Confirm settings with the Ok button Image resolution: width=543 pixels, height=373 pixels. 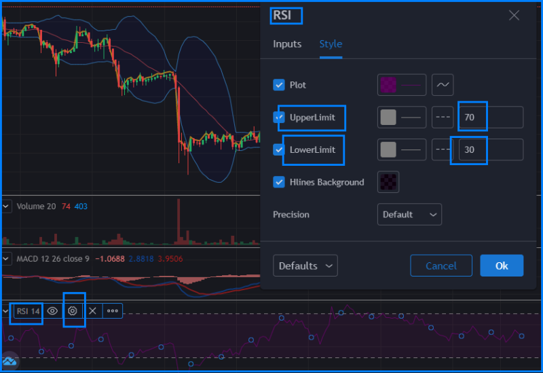pyautogui.click(x=502, y=266)
